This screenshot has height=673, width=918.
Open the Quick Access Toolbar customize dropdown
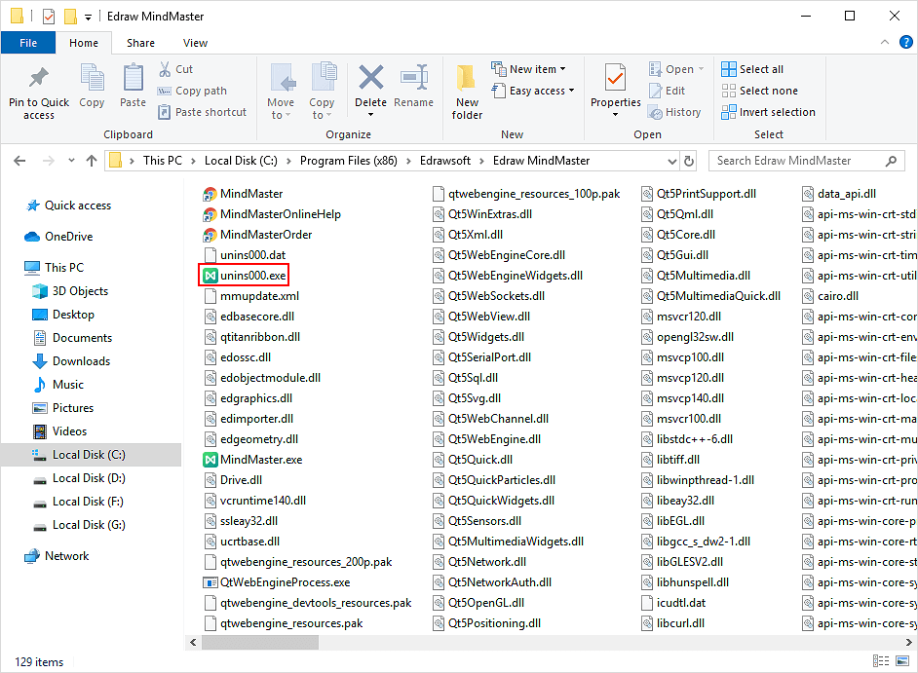pyautogui.click(x=88, y=17)
